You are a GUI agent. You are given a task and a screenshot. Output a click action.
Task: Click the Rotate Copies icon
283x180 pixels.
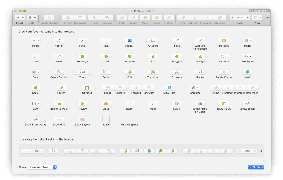pos(224,72)
